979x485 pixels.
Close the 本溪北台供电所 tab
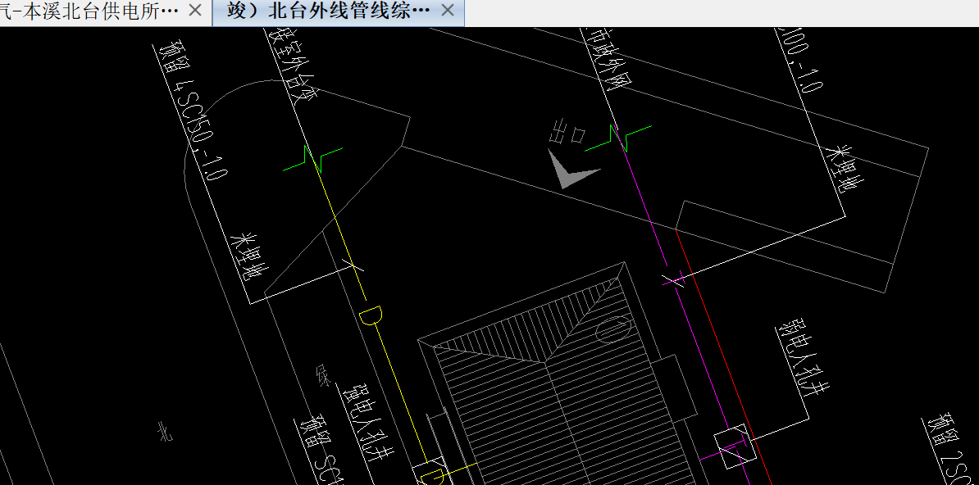(195, 11)
